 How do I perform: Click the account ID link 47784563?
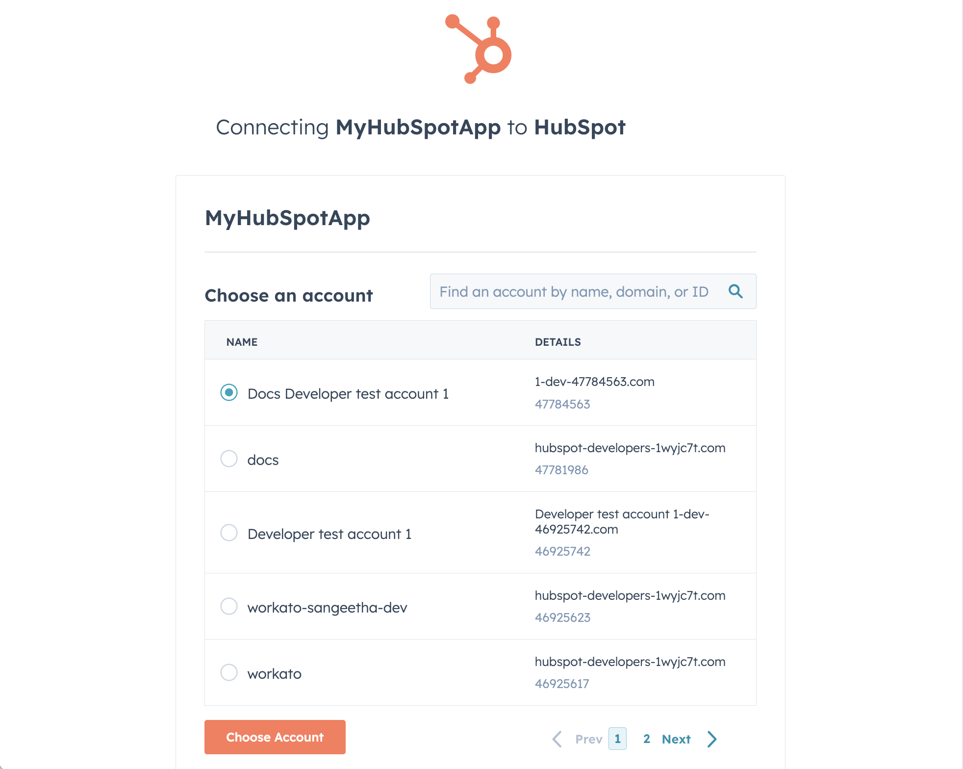563,403
